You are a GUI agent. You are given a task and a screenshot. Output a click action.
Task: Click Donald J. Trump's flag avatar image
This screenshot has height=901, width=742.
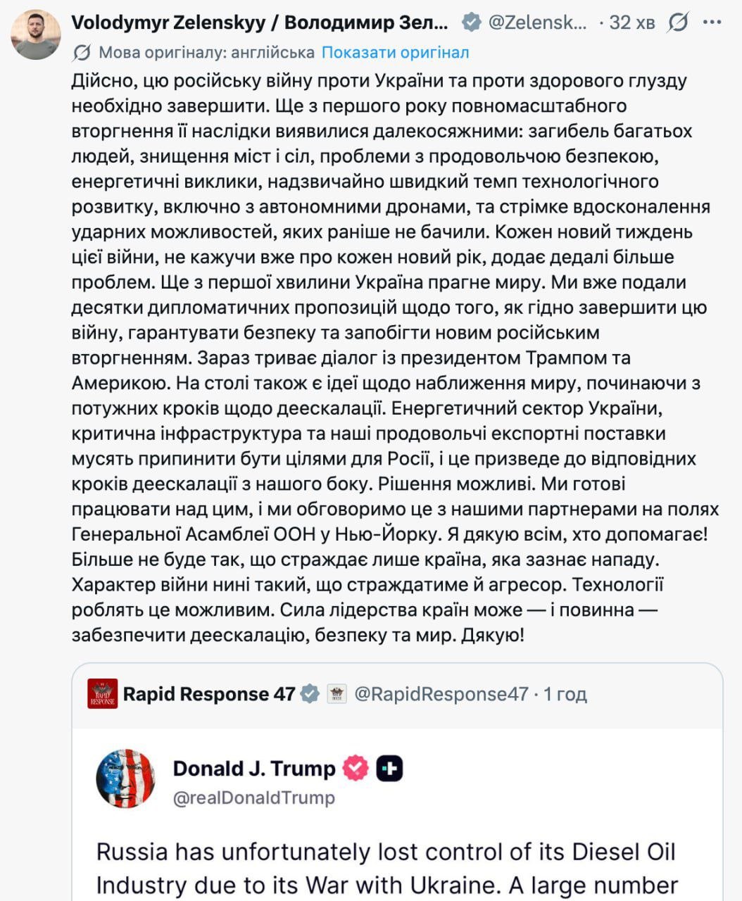coord(125,779)
